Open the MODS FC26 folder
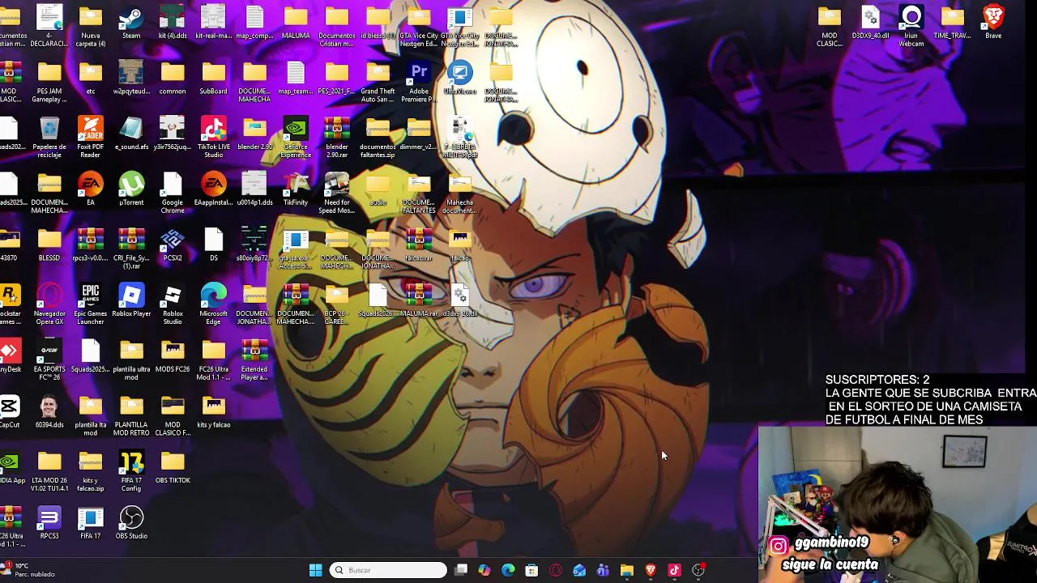This screenshot has width=1037, height=583. click(x=173, y=355)
